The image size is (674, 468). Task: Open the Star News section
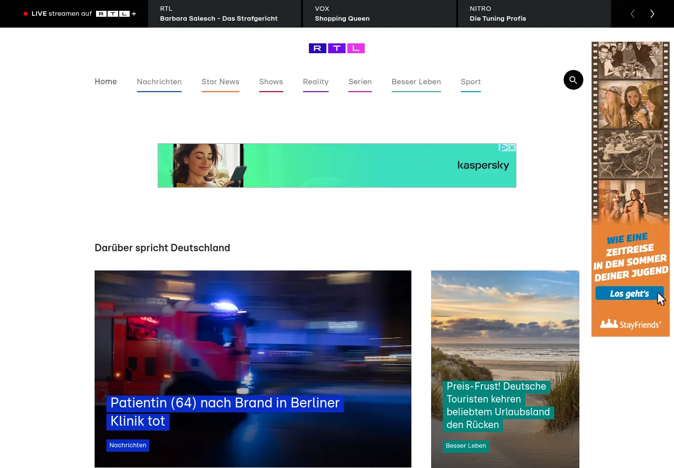(220, 82)
